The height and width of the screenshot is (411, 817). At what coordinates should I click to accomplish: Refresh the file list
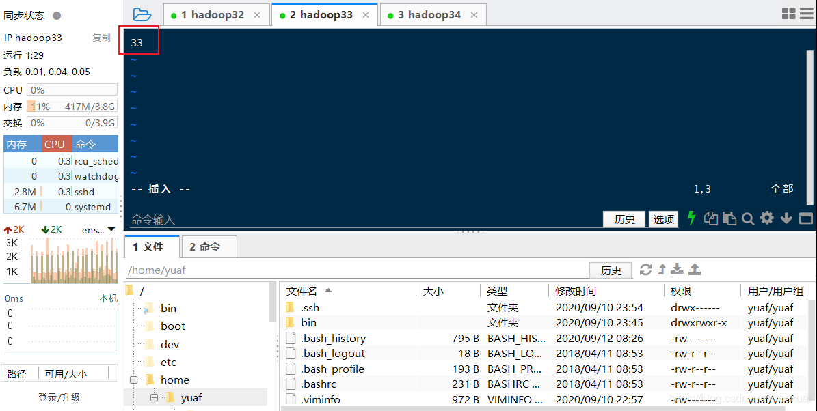[x=645, y=270]
